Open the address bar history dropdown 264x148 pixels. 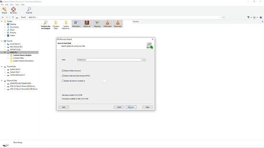(221, 17)
